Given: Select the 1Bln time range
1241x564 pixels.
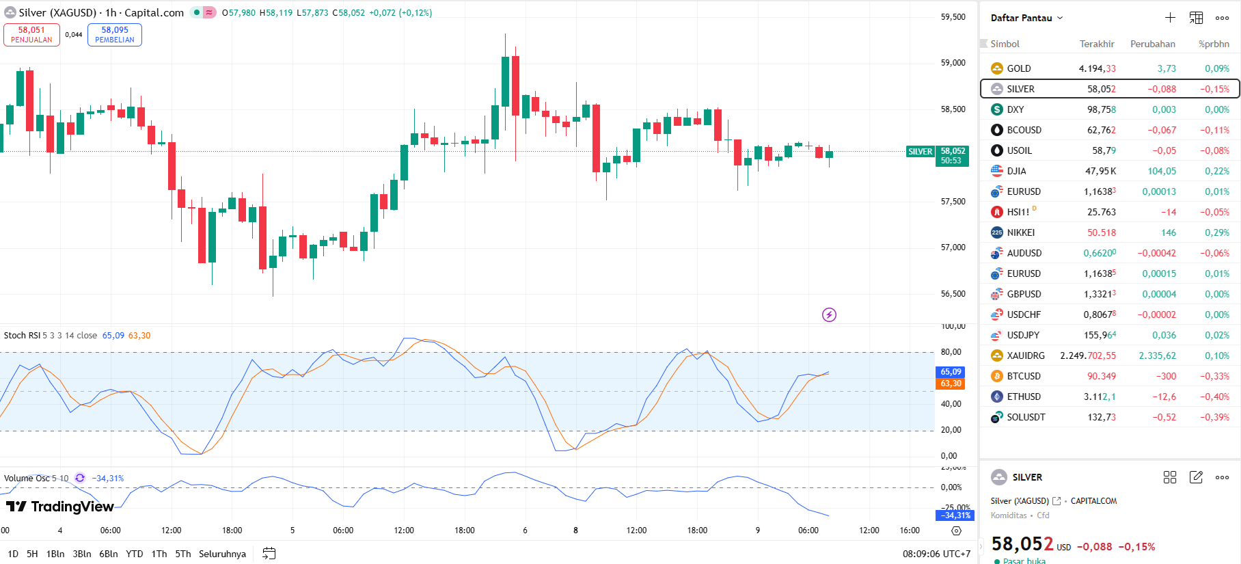Looking at the screenshot, I should tap(55, 554).
